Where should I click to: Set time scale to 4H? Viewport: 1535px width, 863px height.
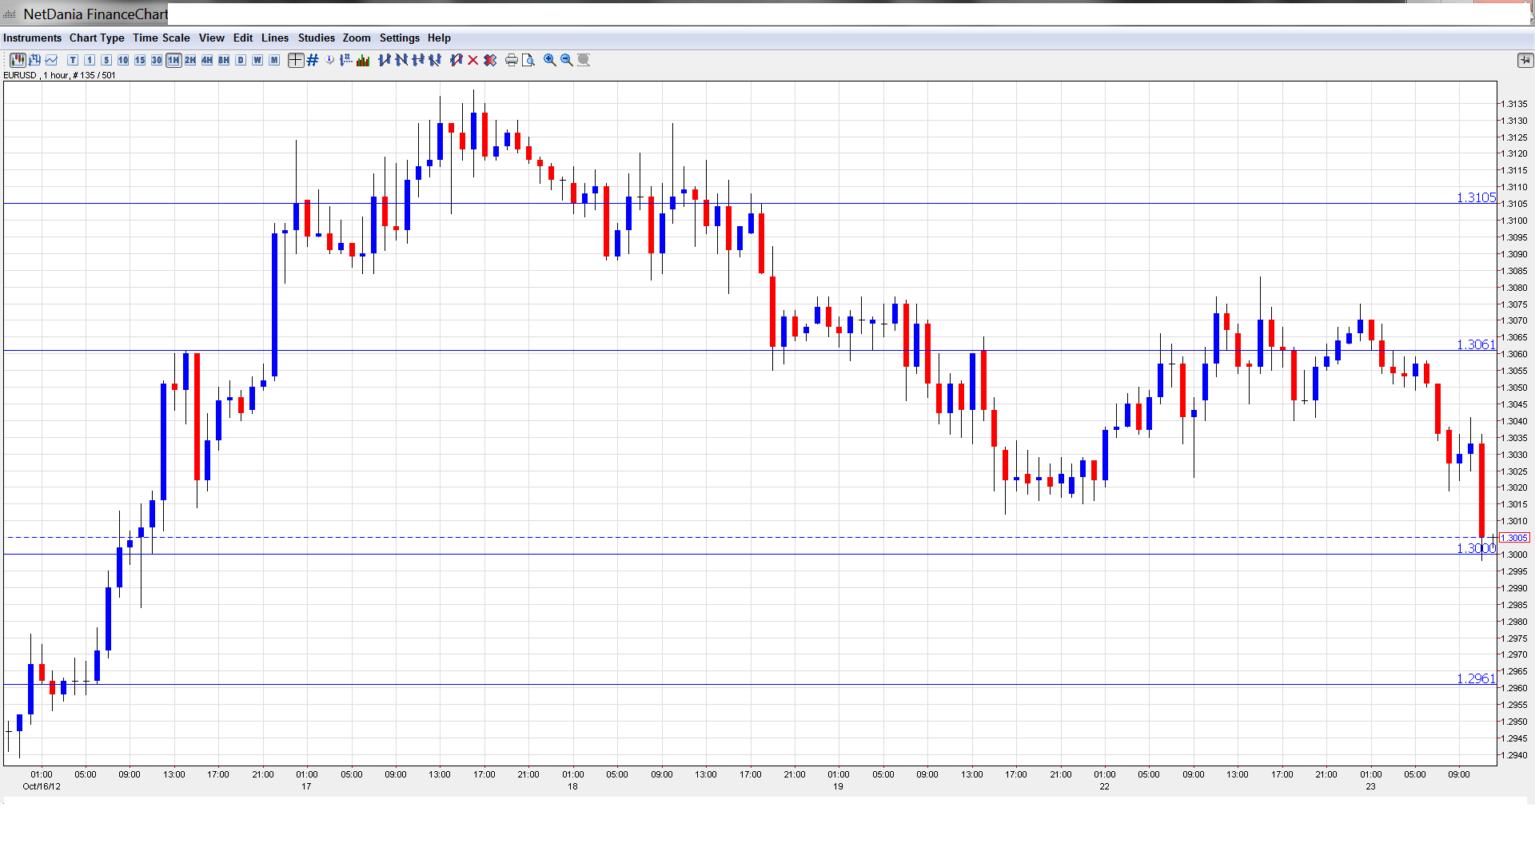coord(207,60)
